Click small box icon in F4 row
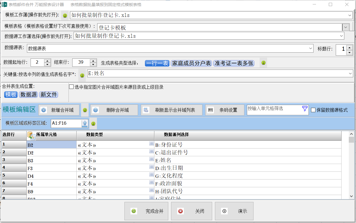 click(151, 182)
